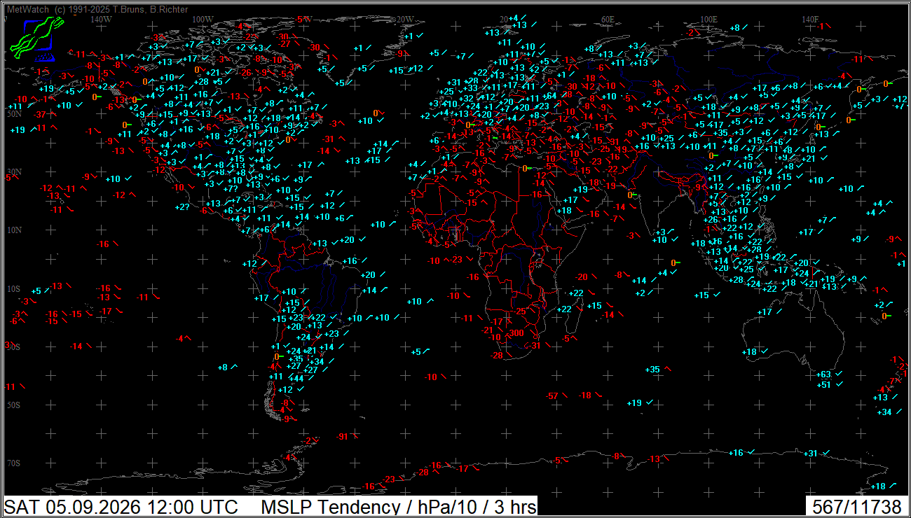
Task: Select the -57 tendency reading
Action: (x=552, y=396)
